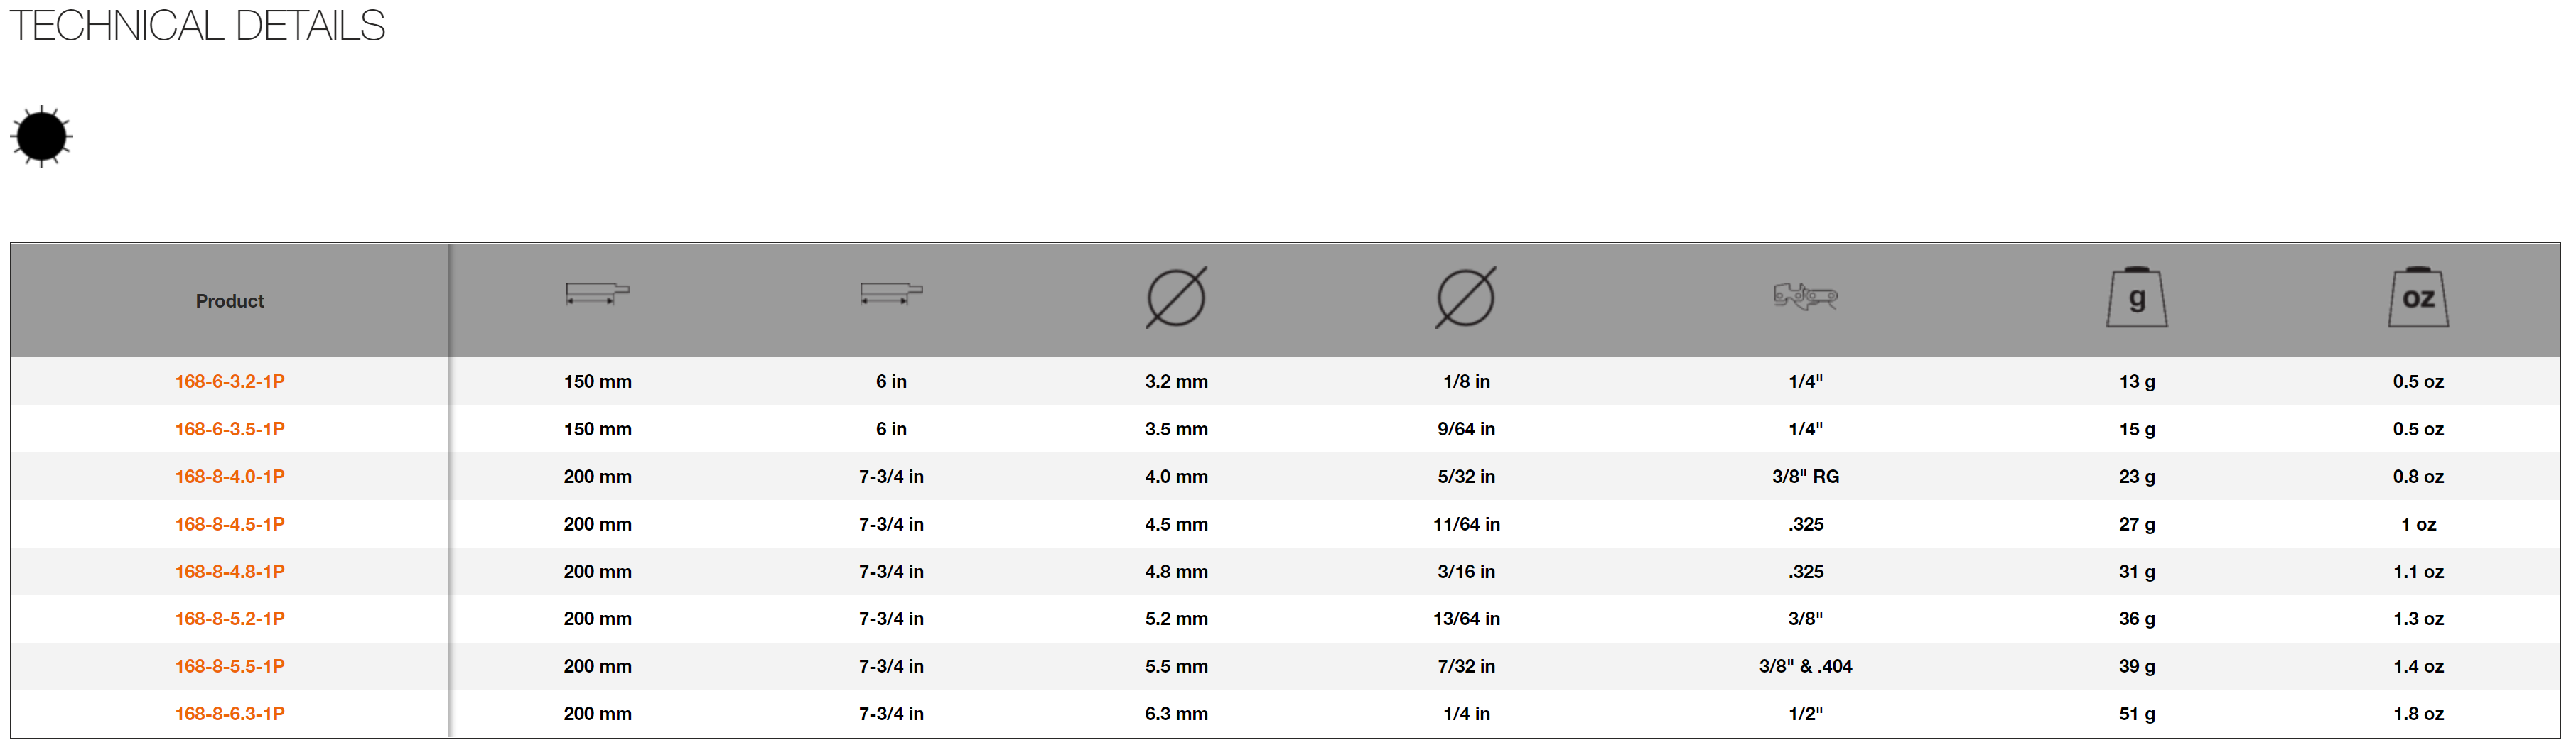Open product 168-8-4.8-1P link
2576x750 pixels.
230,572
